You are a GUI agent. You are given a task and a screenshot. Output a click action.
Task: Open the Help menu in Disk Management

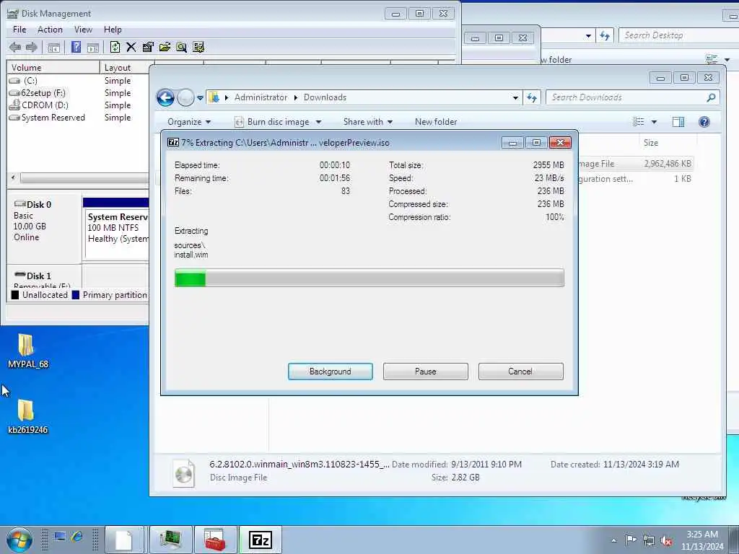[113, 30]
